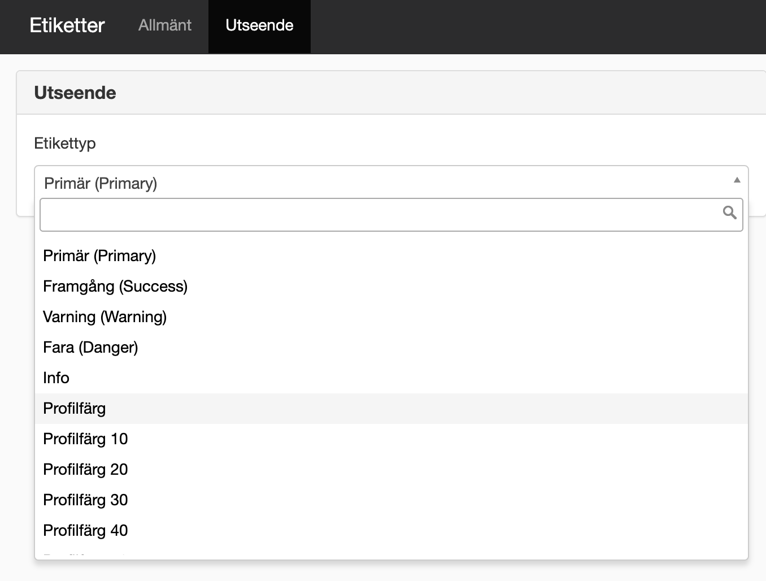The width and height of the screenshot is (766, 581).
Task: Open the Allmänt tab
Action: pos(165,25)
